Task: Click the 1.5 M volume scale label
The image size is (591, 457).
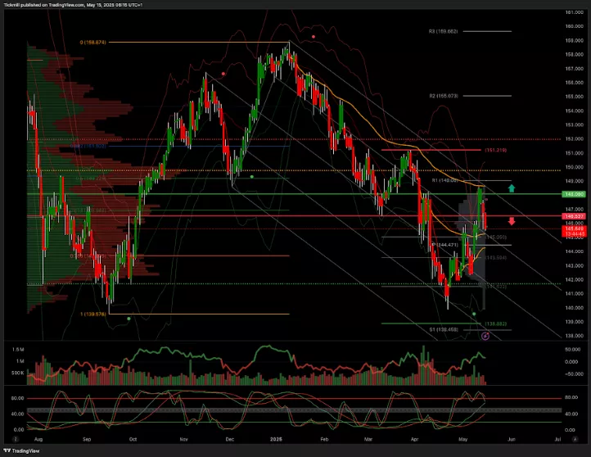Action: (17, 349)
